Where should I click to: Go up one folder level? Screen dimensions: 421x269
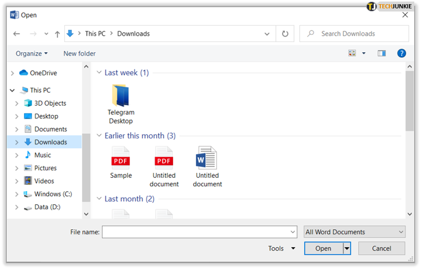[x=57, y=34]
